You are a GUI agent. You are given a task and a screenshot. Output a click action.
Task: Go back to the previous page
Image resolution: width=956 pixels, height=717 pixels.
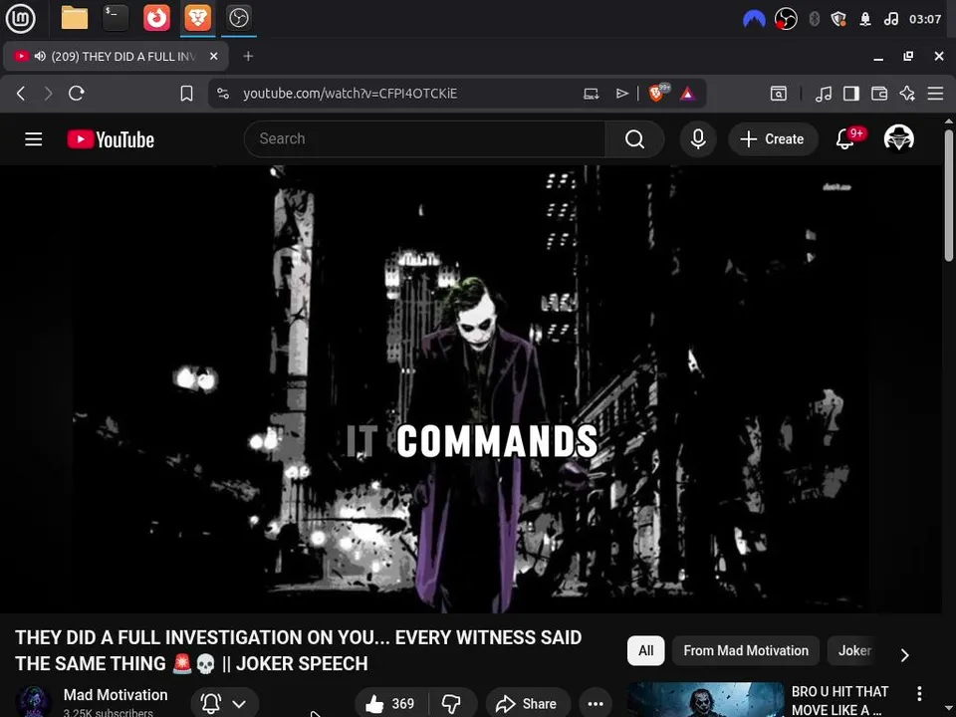click(x=21, y=94)
